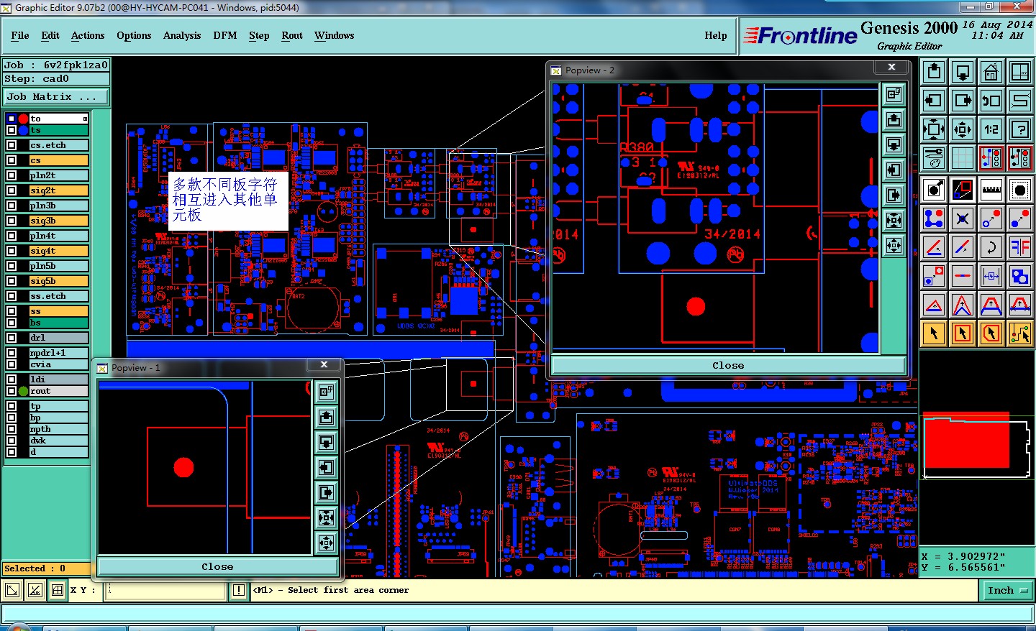Click the exclamation mark icon in bottom bar
The image size is (1036, 631).
point(239,591)
